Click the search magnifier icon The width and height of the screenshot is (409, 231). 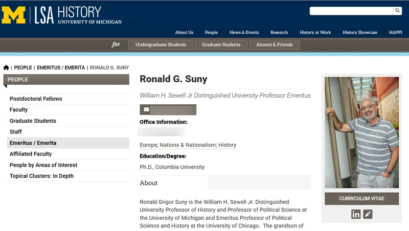[397, 11]
